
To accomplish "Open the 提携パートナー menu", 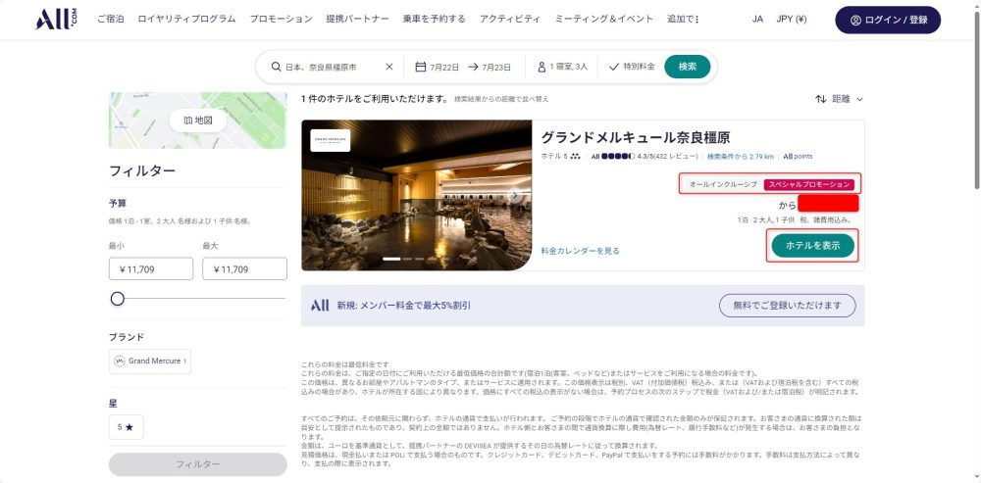I will click(x=357, y=20).
